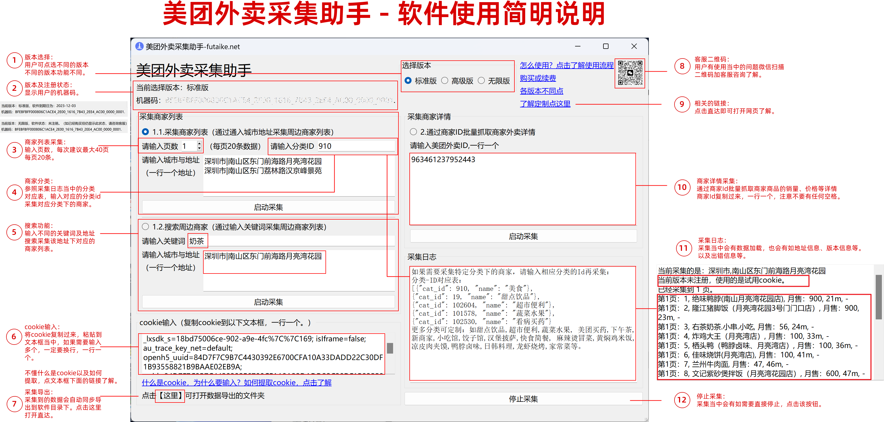
Task: Click the address line 深圳市|南山区东门荔林路汉京峰景苑
Action: [263, 170]
